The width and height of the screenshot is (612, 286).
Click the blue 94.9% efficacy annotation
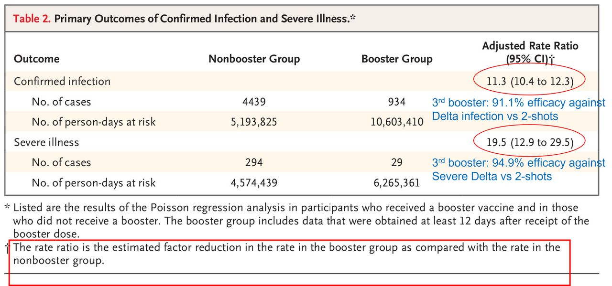click(518, 169)
